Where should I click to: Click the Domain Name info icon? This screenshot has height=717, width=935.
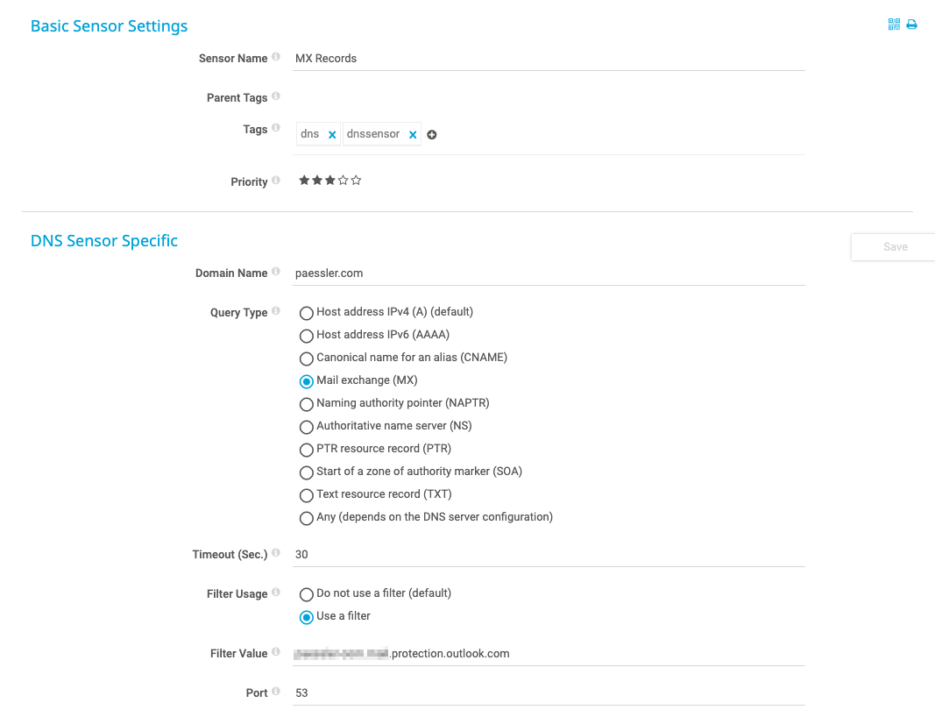pos(276,272)
